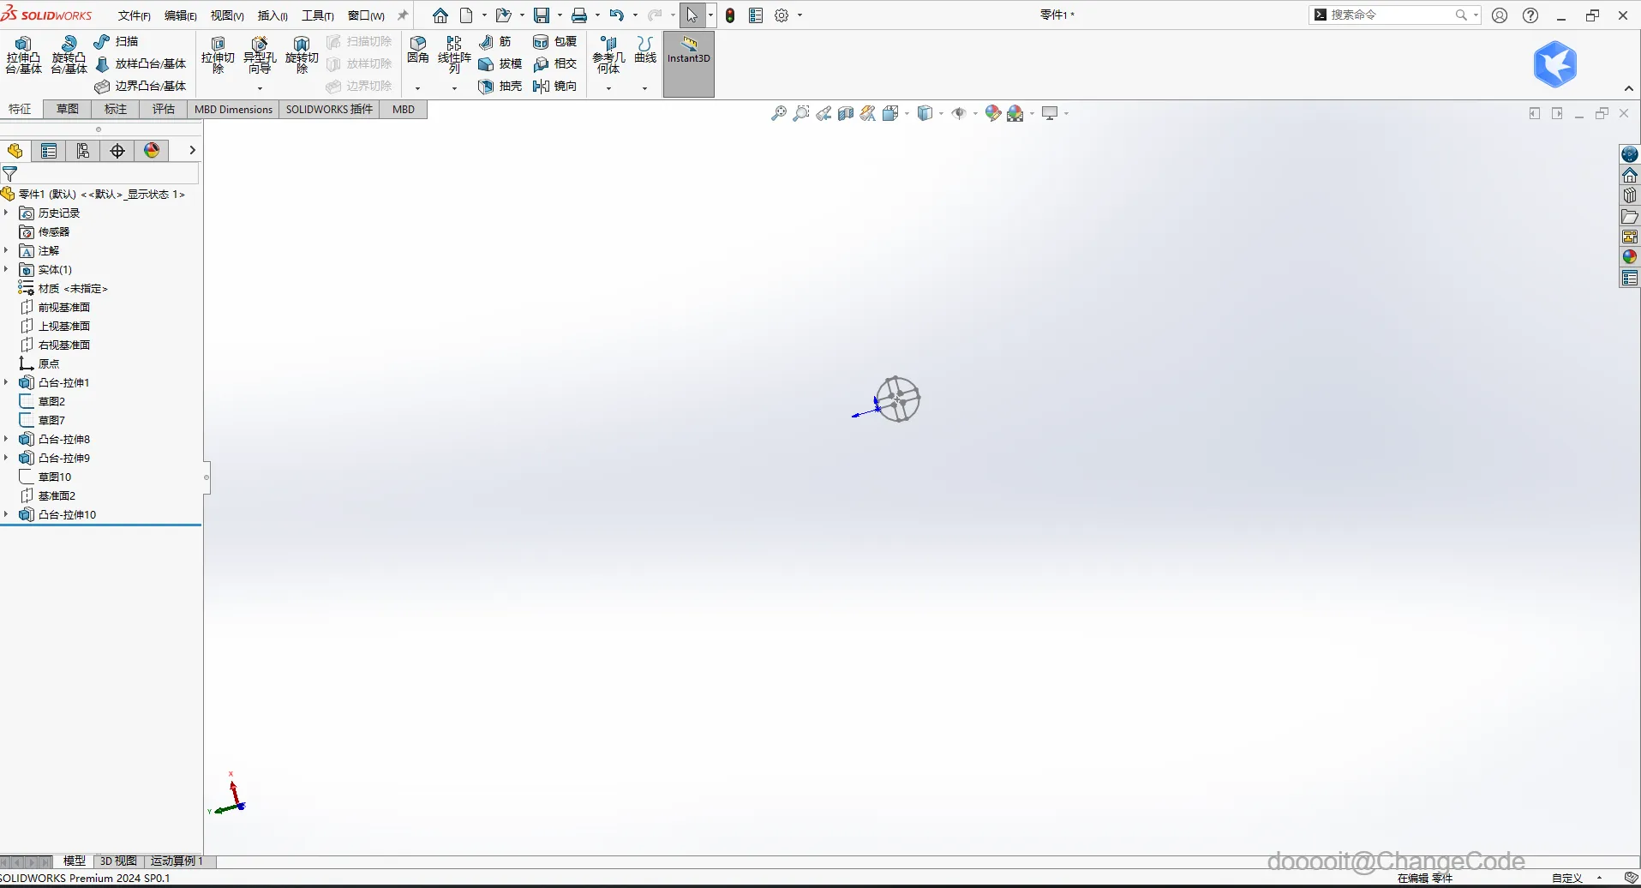Switch to the MBD Dimensions tab
The height and width of the screenshot is (888, 1641).
click(x=233, y=109)
